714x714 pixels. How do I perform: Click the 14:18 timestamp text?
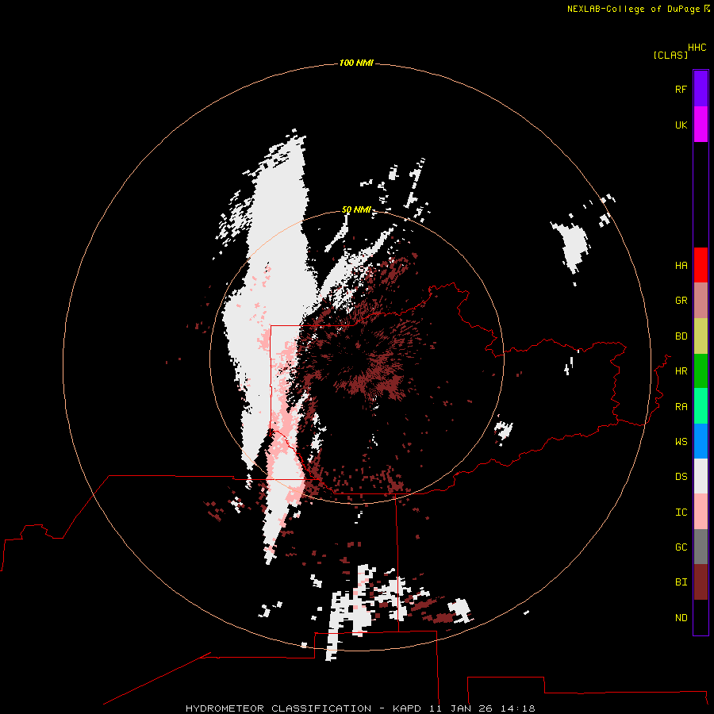pos(518,708)
